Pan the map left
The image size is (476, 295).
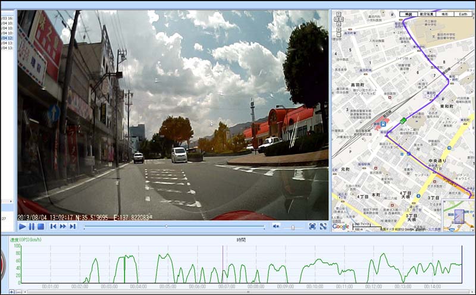(336, 19)
